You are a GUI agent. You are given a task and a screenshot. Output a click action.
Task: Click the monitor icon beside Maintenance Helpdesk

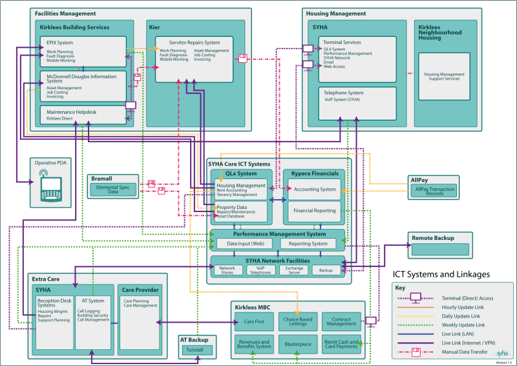point(131,106)
